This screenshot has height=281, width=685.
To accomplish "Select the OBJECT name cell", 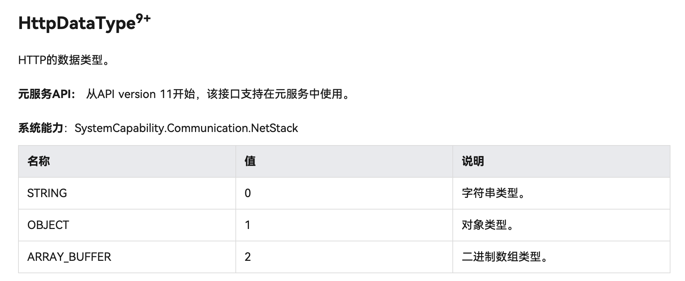I will (48, 225).
